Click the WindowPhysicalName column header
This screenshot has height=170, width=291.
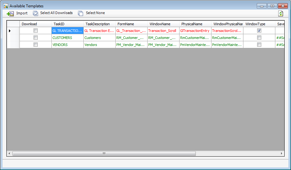point(227,24)
